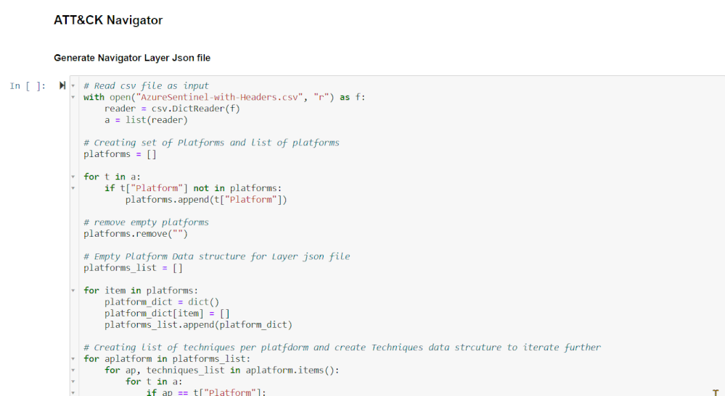Click 'Generate Navigator Layer Json file' subheading
Viewport: 725px width, 396px height.
click(x=132, y=58)
